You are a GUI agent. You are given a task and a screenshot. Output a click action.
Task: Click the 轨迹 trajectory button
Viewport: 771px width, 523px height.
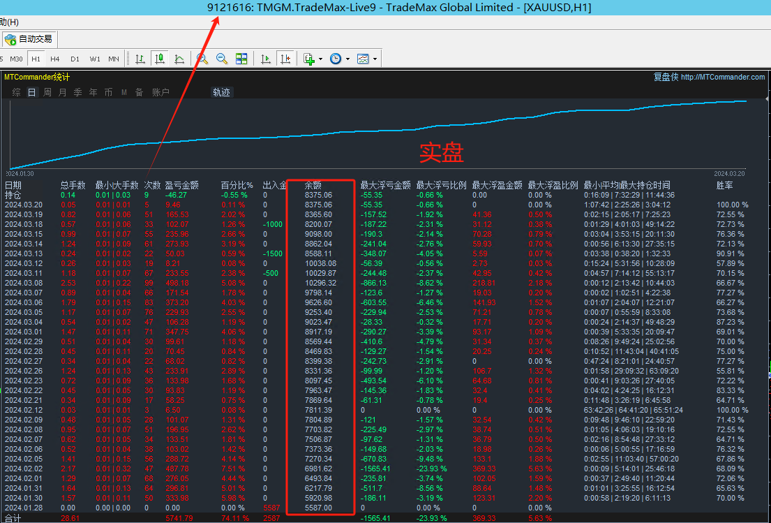coord(221,92)
